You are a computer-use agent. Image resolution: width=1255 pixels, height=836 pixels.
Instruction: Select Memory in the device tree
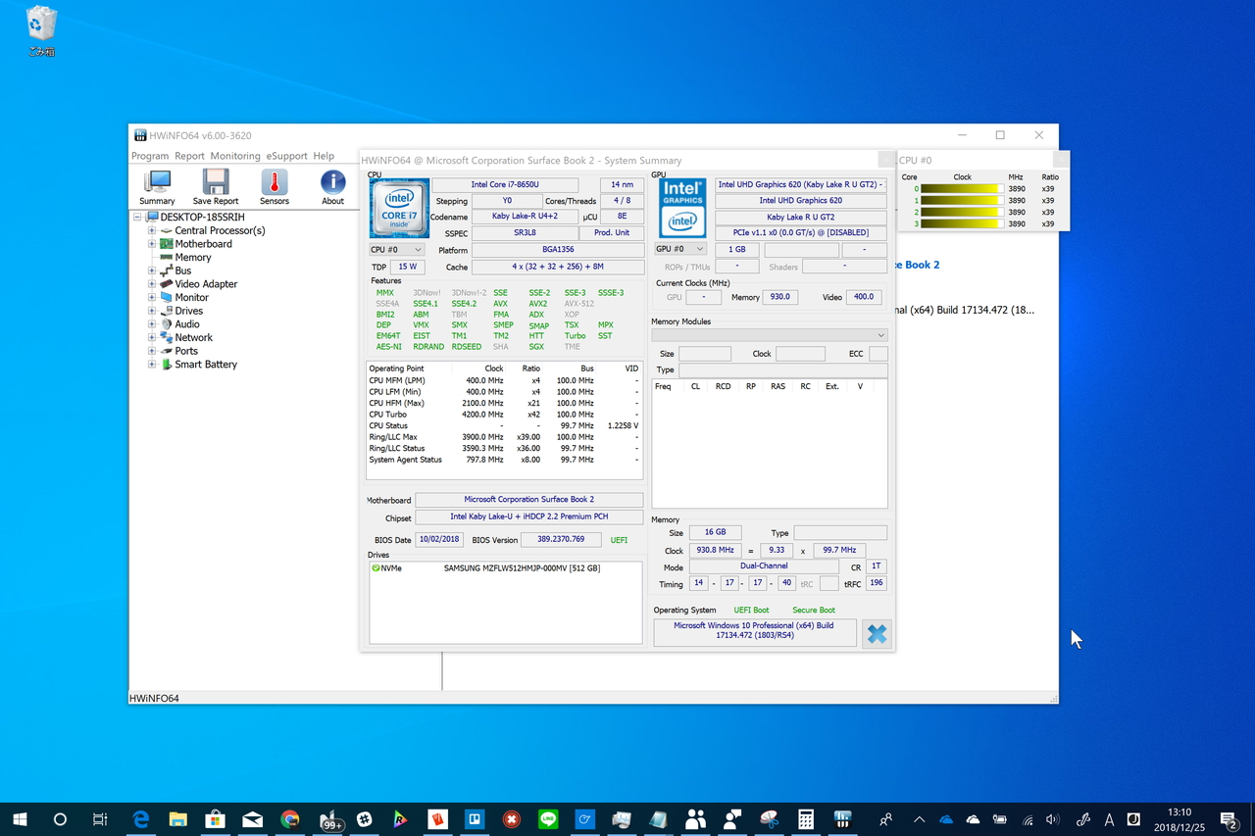coord(193,257)
